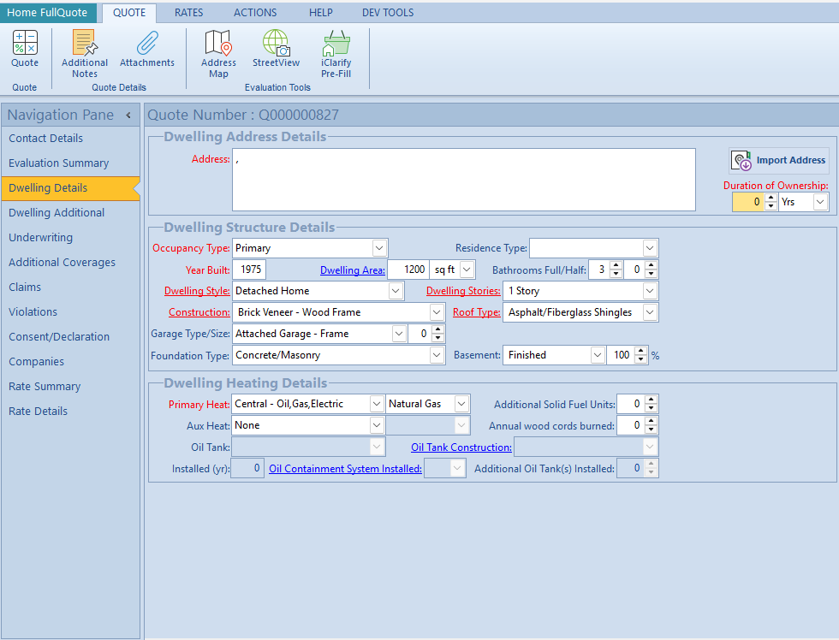839x640 pixels.
Task: Decrease half bathrooms count
Action: (651, 274)
